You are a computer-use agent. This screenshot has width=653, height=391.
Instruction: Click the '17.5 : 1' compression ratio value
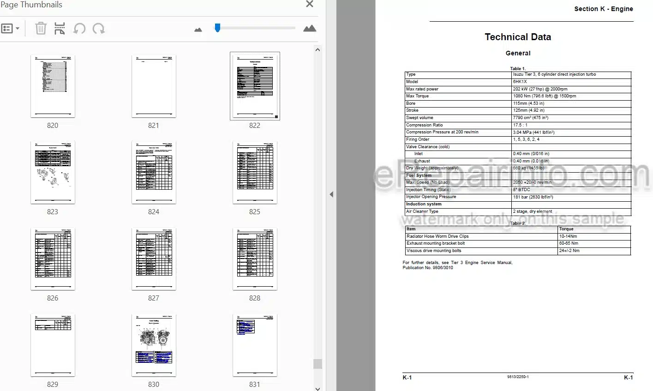tap(520, 125)
